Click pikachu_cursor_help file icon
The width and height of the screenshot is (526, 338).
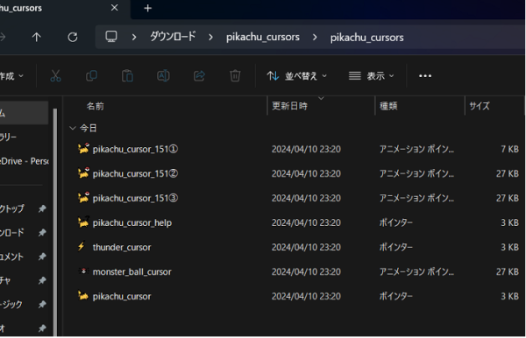83,222
